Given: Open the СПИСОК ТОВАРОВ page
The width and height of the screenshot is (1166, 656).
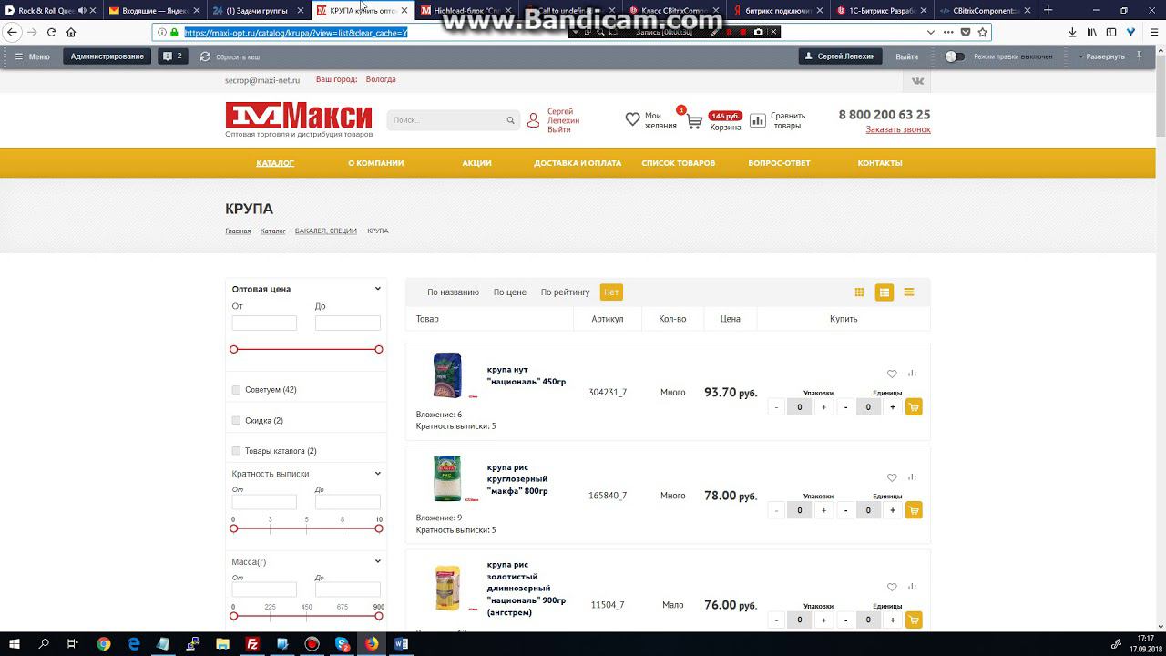Looking at the screenshot, I should point(678,163).
